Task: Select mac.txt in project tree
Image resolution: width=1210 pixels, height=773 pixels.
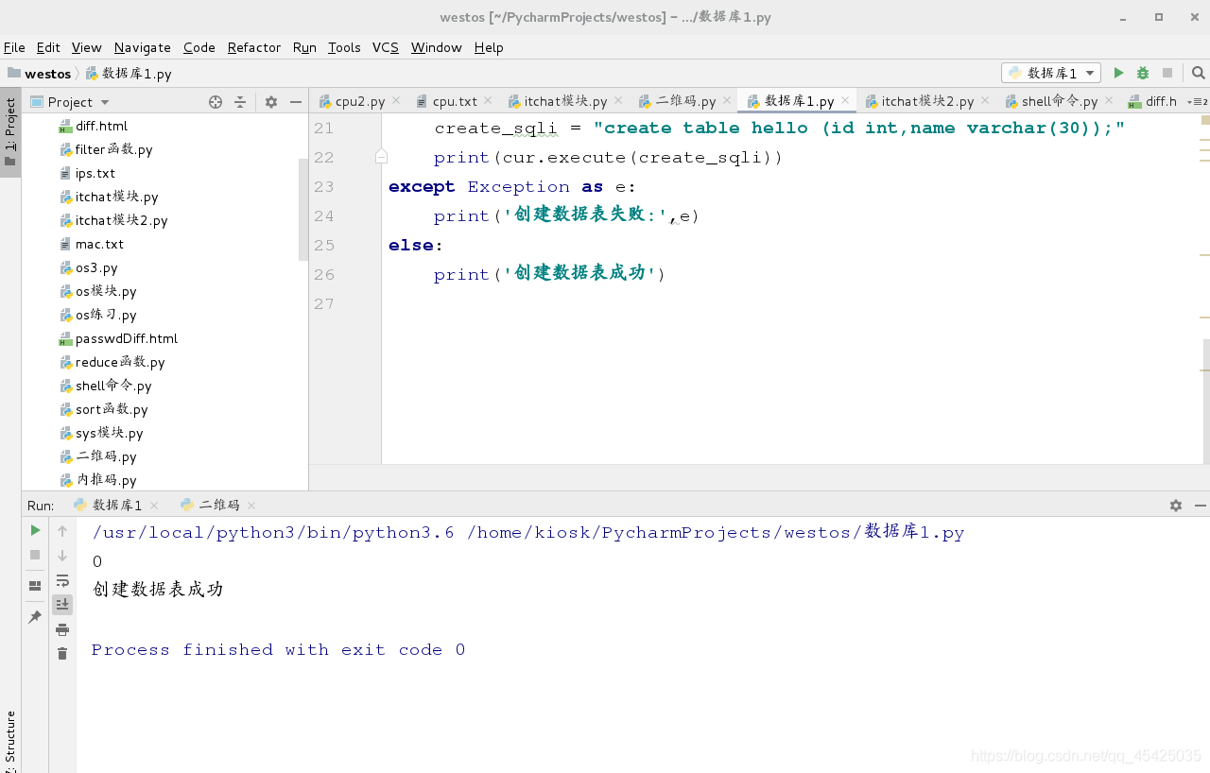Action: 99,244
